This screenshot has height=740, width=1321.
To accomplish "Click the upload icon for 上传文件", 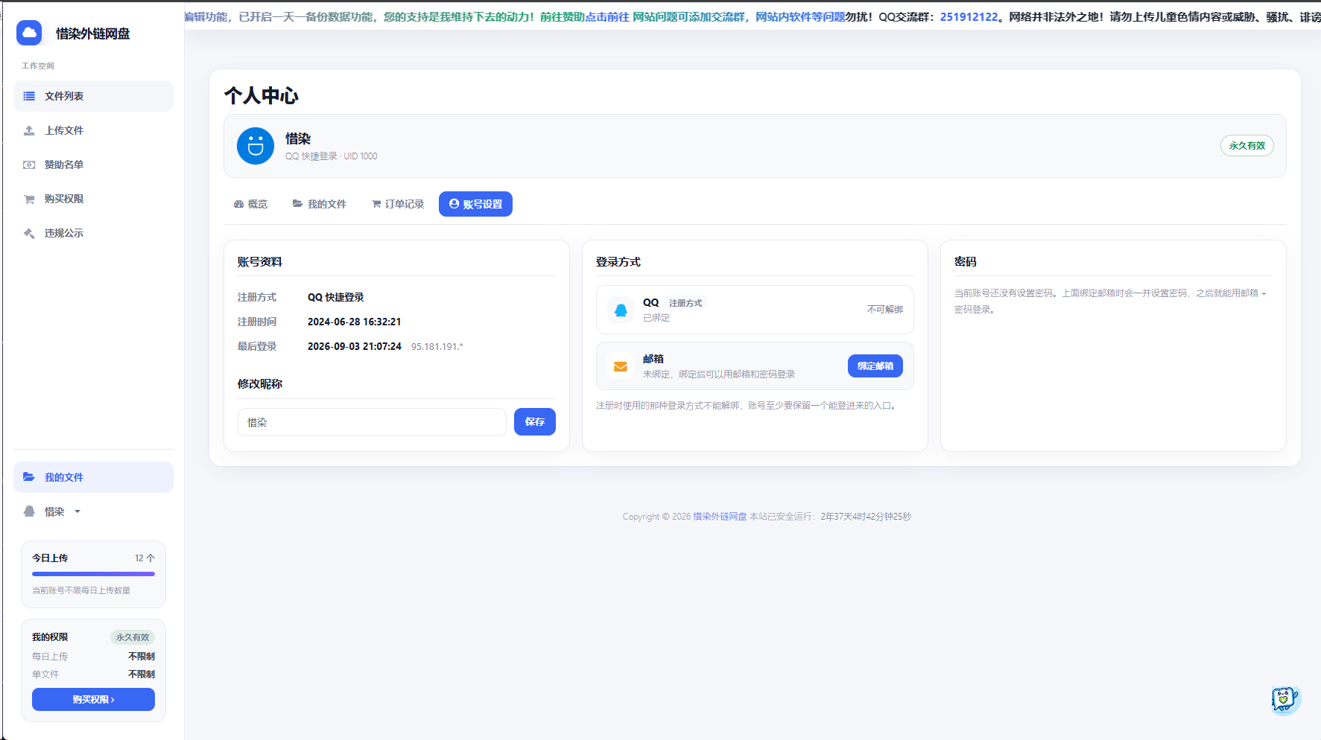I will (x=29, y=130).
